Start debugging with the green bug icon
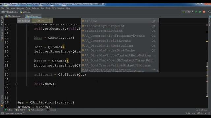The width and height of the screenshot is (211, 118). pyautogui.click(x=200, y=12)
